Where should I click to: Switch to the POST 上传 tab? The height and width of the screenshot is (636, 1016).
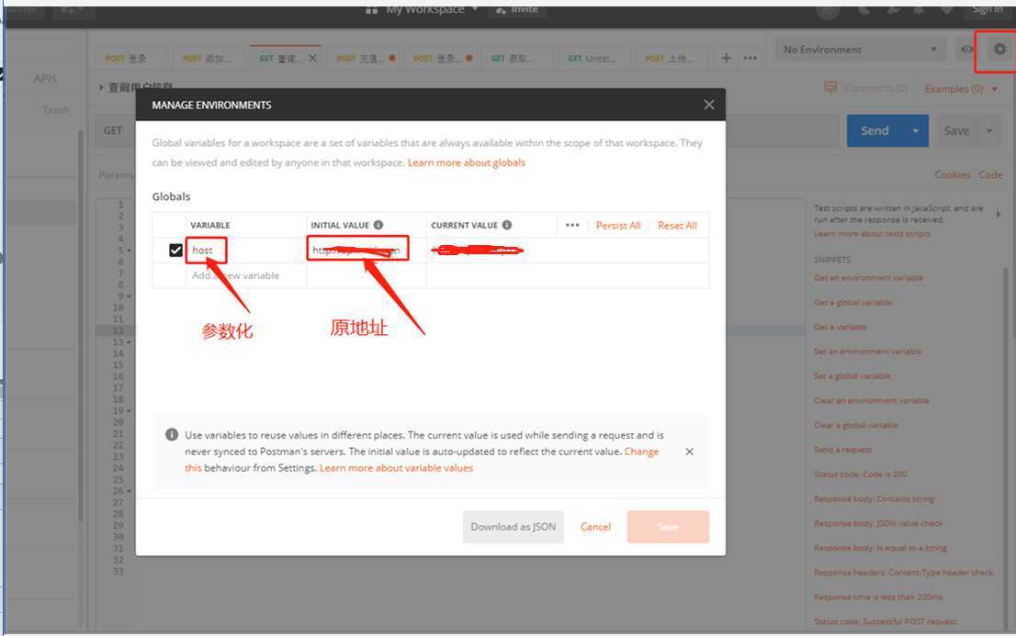point(670,58)
